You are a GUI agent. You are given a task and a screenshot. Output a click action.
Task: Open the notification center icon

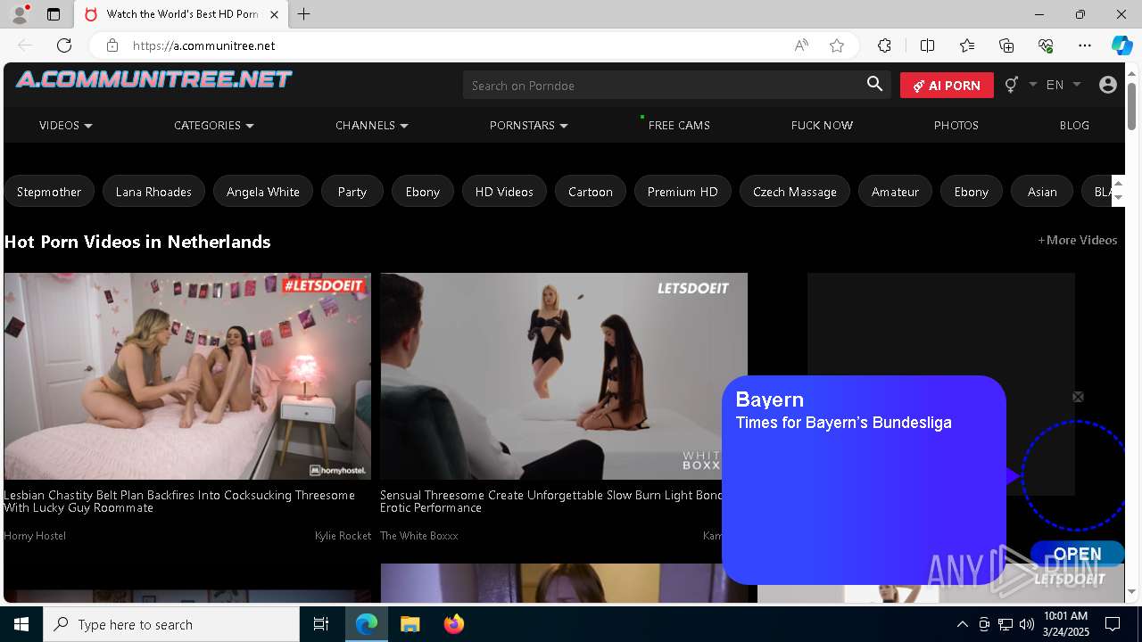point(1113,624)
